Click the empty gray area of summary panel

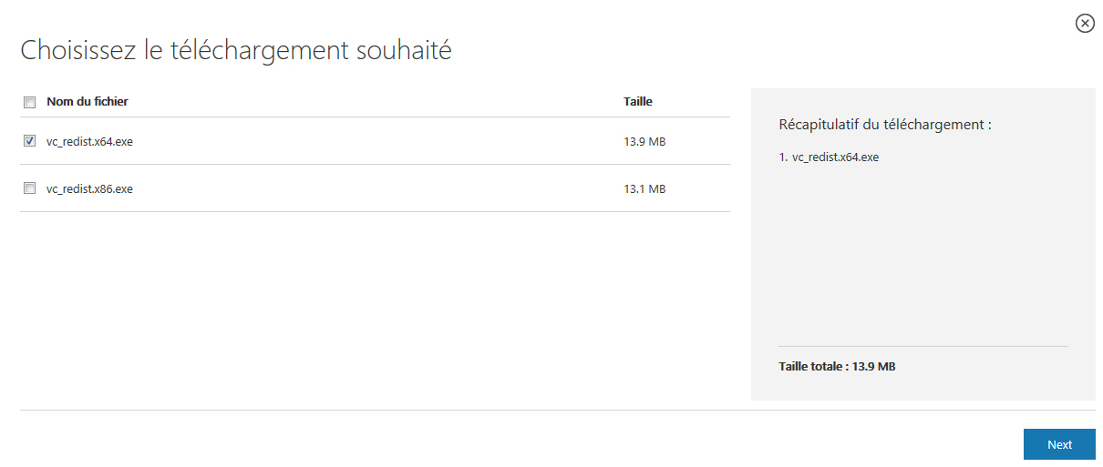tap(923, 255)
